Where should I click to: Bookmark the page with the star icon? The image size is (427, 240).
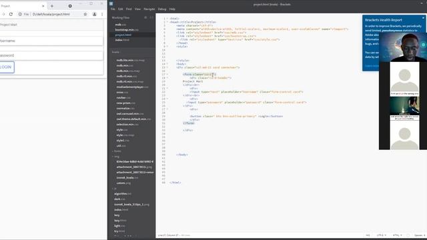[85, 14]
